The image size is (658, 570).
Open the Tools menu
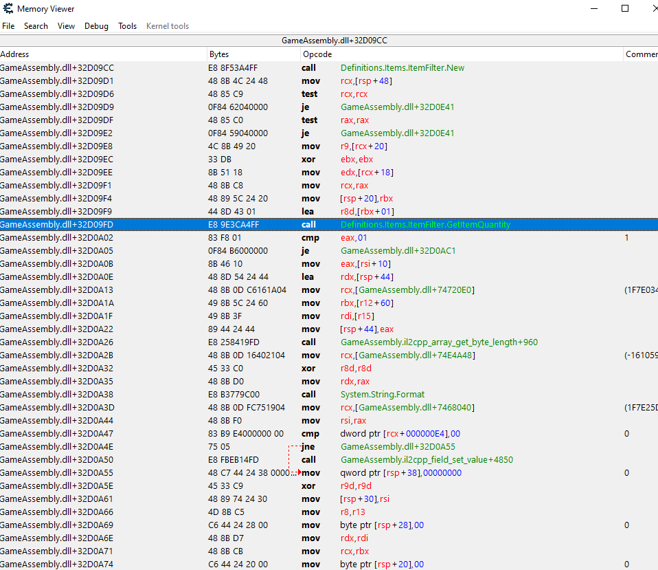(x=128, y=26)
